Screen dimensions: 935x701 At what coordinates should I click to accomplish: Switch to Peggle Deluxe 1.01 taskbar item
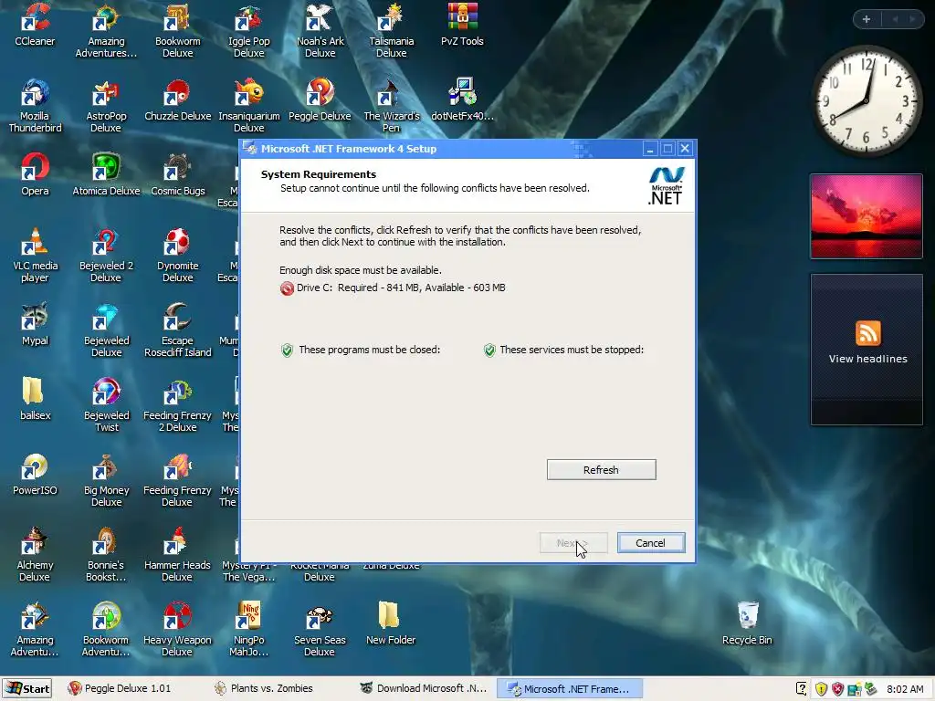pyautogui.click(x=120, y=688)
